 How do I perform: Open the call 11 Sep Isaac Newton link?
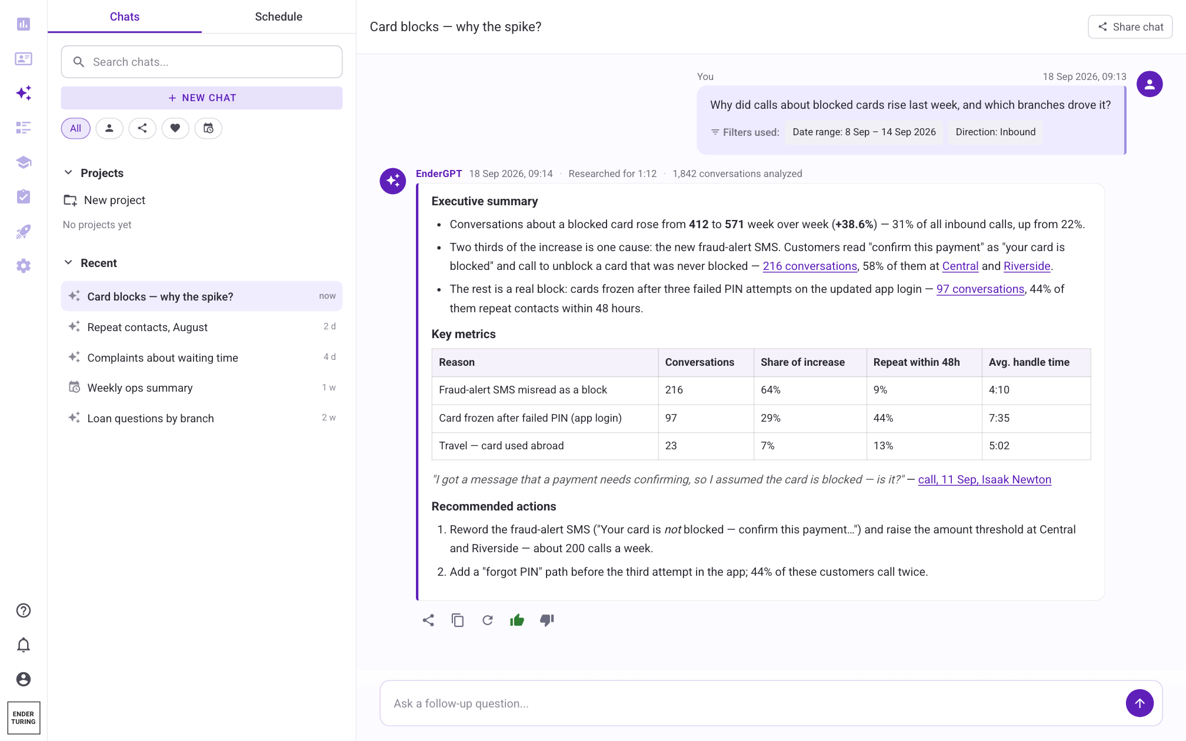pyautogui.click(x=984, y=480)
